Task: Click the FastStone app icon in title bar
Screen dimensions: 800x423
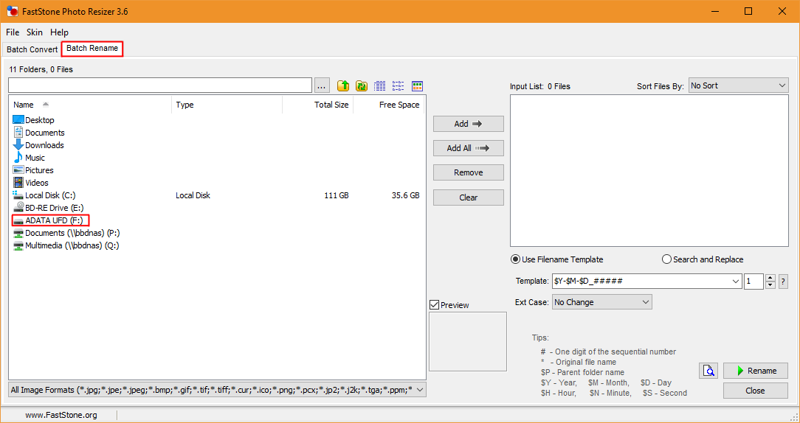Action: point(13,11)
